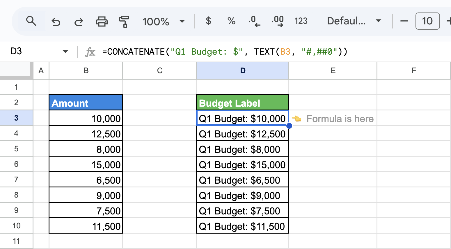Select cell with amount 10,000
The width and height of the screenshot is (451, 249).
pos(86,118)
